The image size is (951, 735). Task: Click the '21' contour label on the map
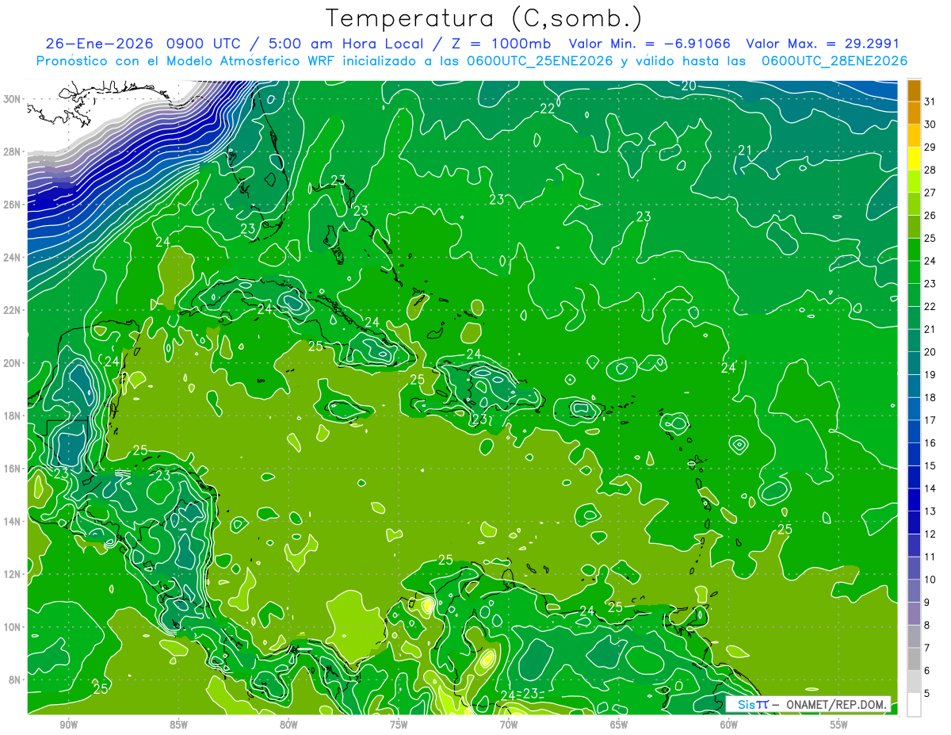(x=745, y=150)
